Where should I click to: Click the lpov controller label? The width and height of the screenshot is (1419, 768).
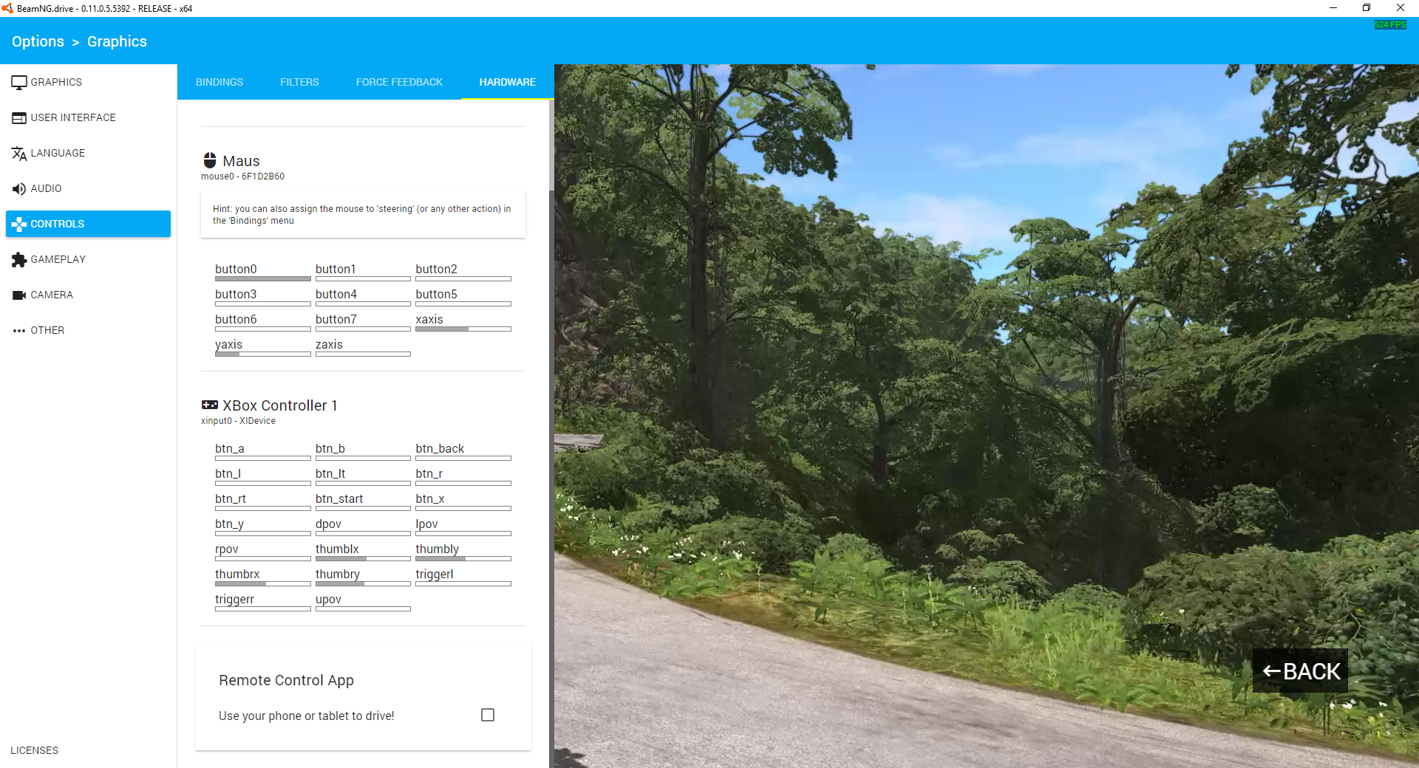pyautogui.click(x=426, y=524)
